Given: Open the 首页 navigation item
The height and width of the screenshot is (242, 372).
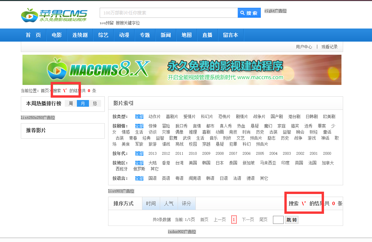Looking at the screenshot, I should (34, 35).
